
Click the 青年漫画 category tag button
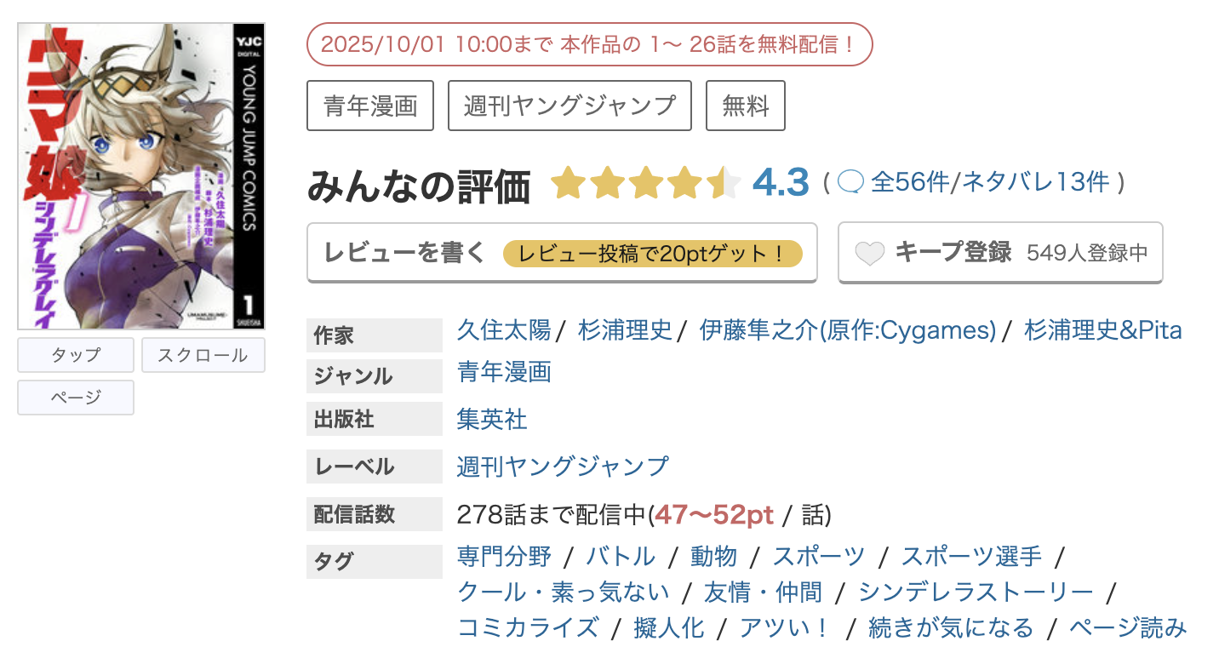[370, 106]
